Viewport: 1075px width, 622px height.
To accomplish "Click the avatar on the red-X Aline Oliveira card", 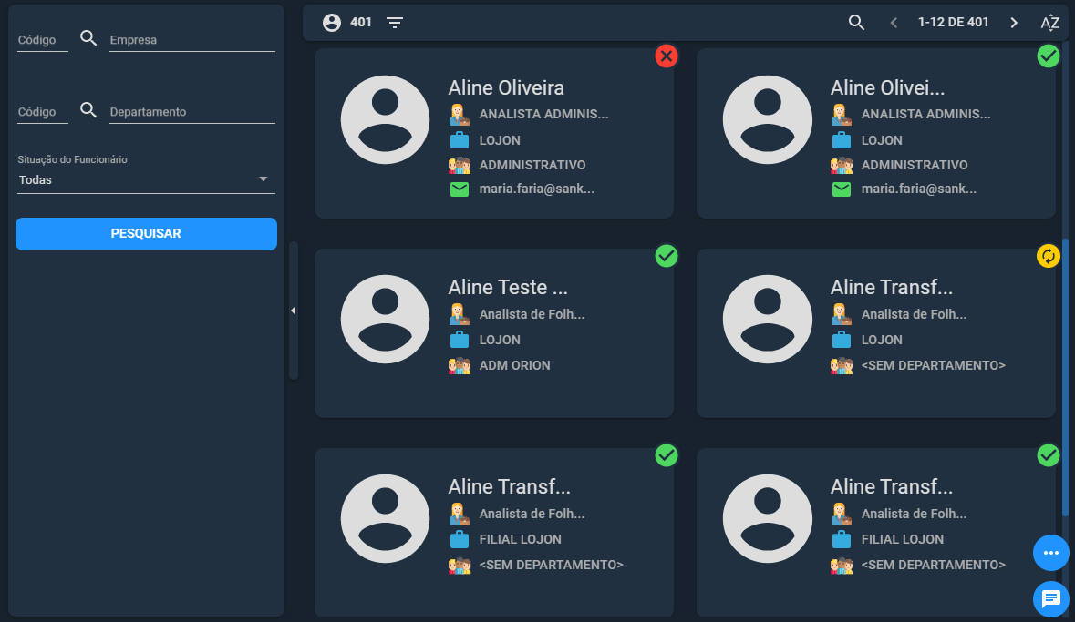I will [386, 120].
